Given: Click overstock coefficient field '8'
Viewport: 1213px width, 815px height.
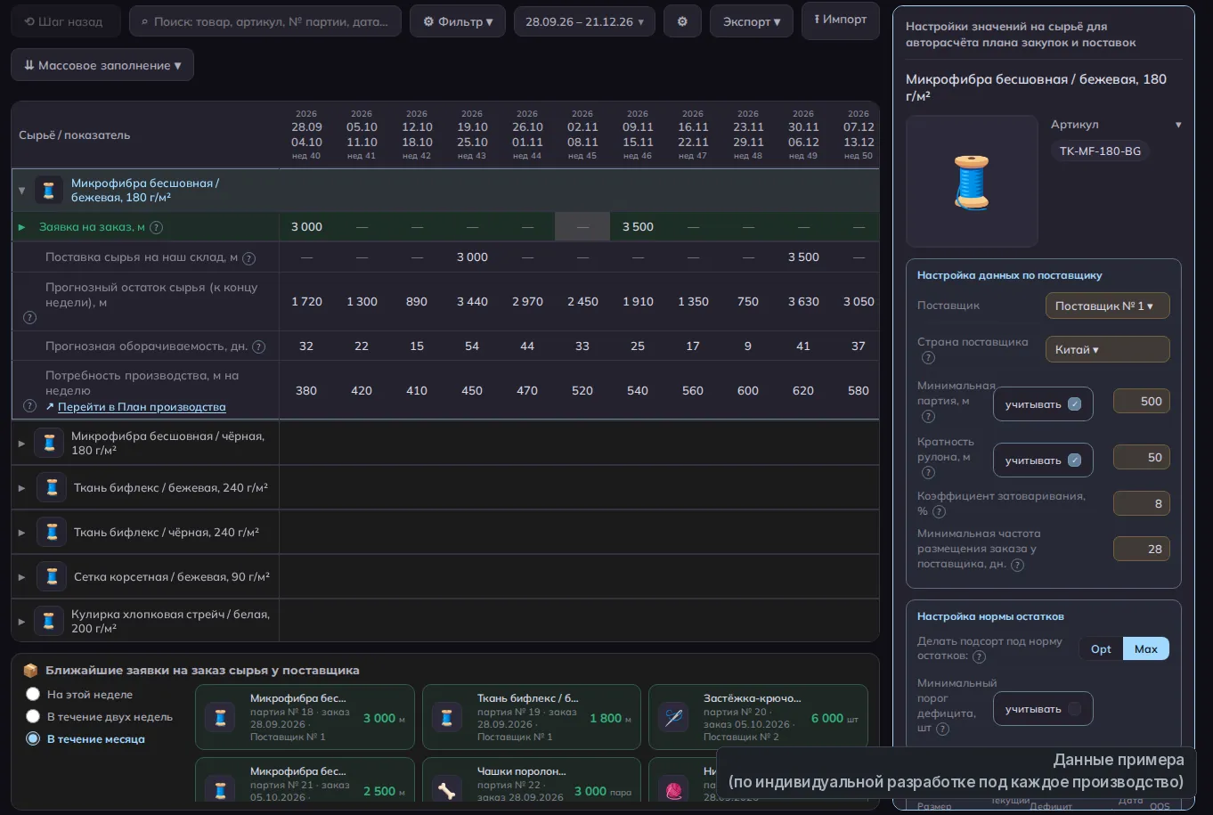Looking at the screenshot, I should 1141,503.
